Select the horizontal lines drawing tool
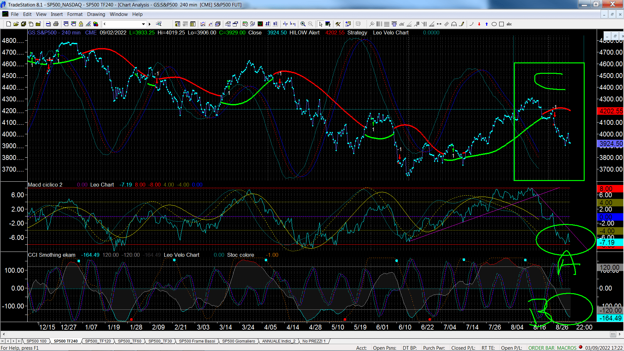This screenshot has width=624, height=351. [387, 24]
